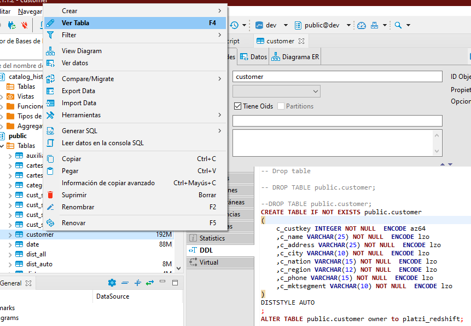471x326 pixels.
Task: Click the Ver datos icon
Action: [x=50, y=63]
